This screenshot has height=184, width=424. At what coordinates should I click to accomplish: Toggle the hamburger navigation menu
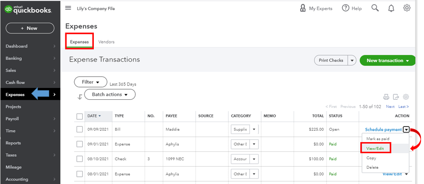pyautogui.click(x=68, y=8)
